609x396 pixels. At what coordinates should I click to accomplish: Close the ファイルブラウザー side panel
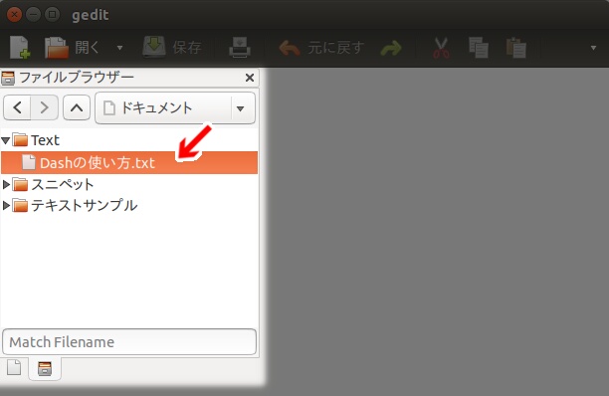(250, 78)
